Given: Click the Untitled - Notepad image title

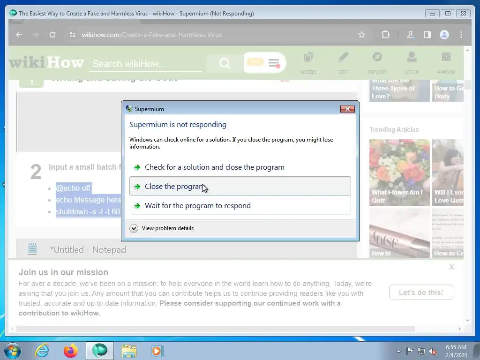Looking at the screenshot, I should (88, 250).
